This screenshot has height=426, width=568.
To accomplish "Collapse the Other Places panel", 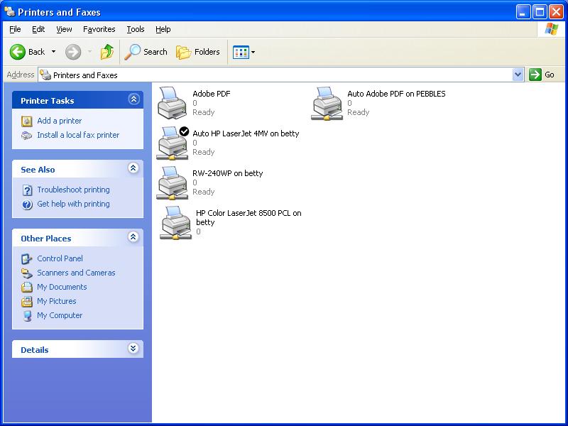I will pyautogui.click(x=133, y=237).
